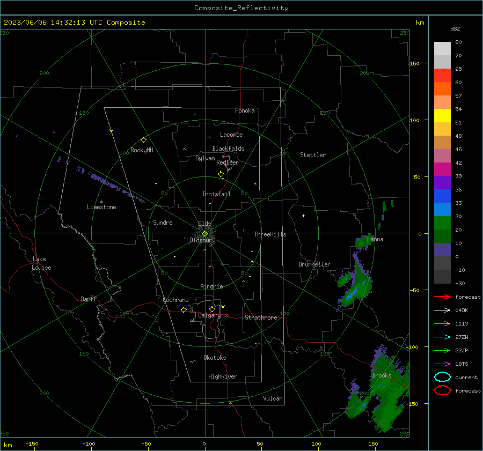
Task: Click the Lacombe city label
Action: pyautogui.click(x=231, y=135)
